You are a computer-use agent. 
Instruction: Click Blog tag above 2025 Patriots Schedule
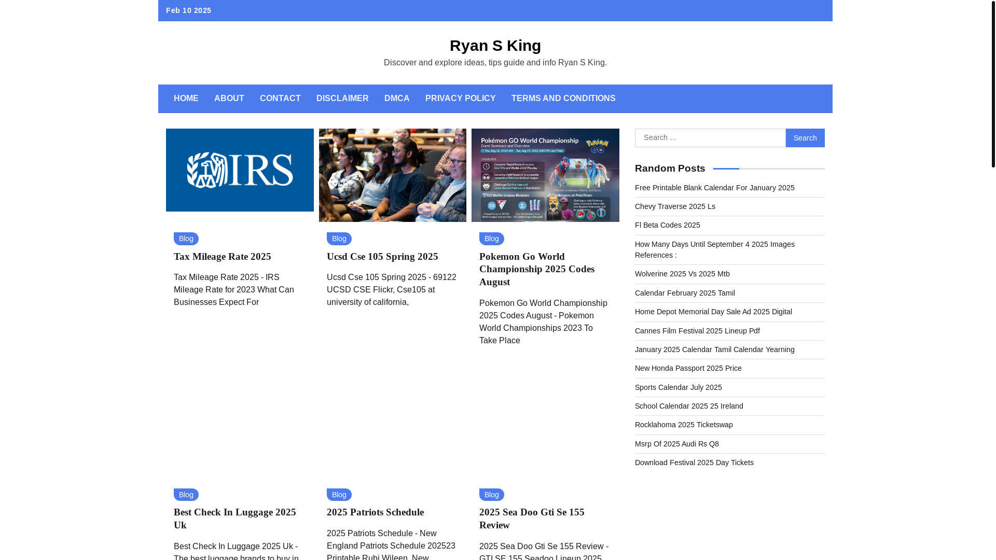click(339, 495)
